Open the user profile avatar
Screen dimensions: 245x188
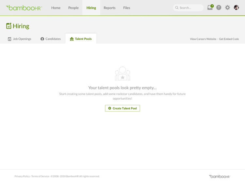click(236, 7)
